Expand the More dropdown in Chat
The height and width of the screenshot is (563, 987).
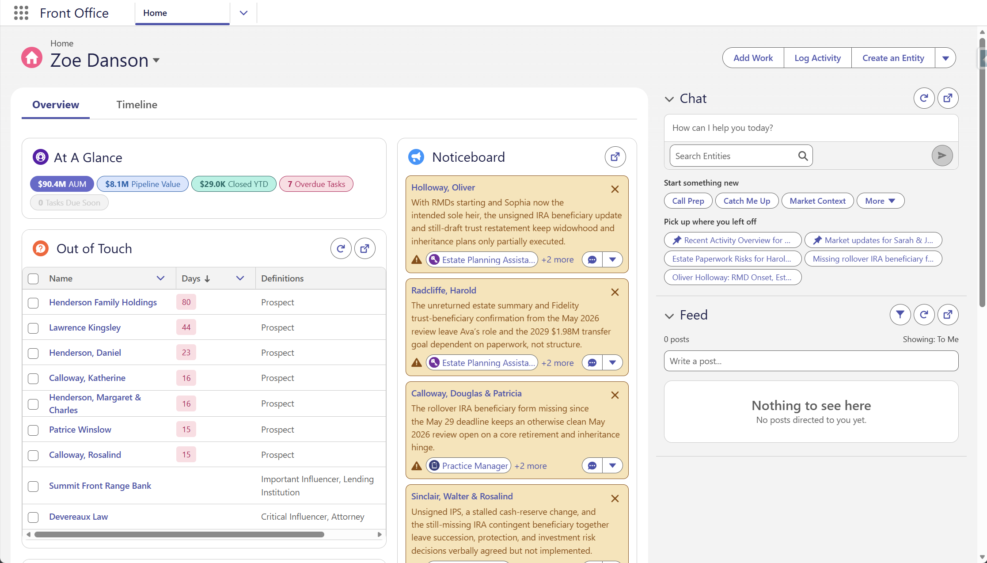[x=880, y=201]
